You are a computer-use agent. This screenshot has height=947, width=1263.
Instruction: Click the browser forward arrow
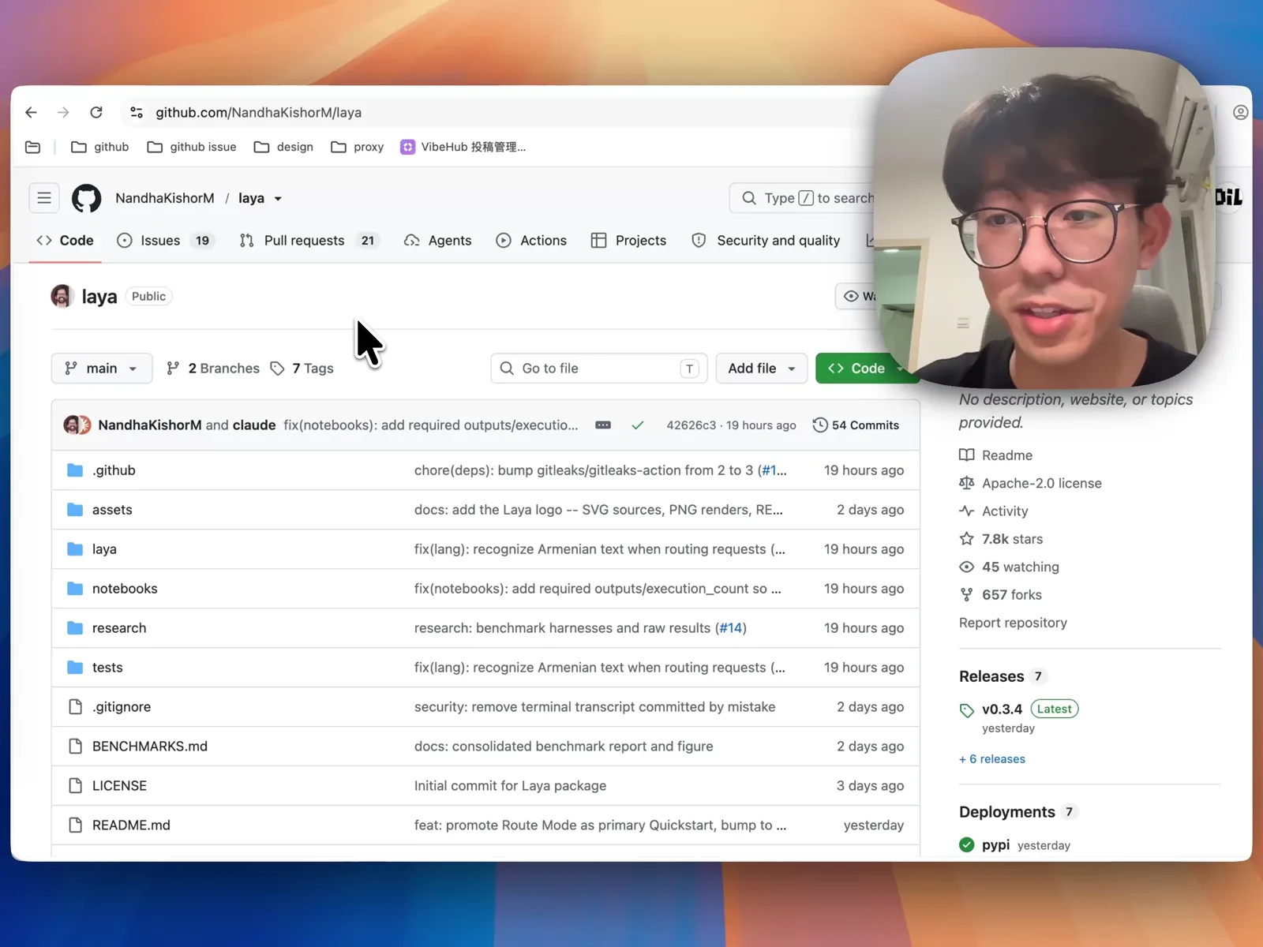(63, 112)
